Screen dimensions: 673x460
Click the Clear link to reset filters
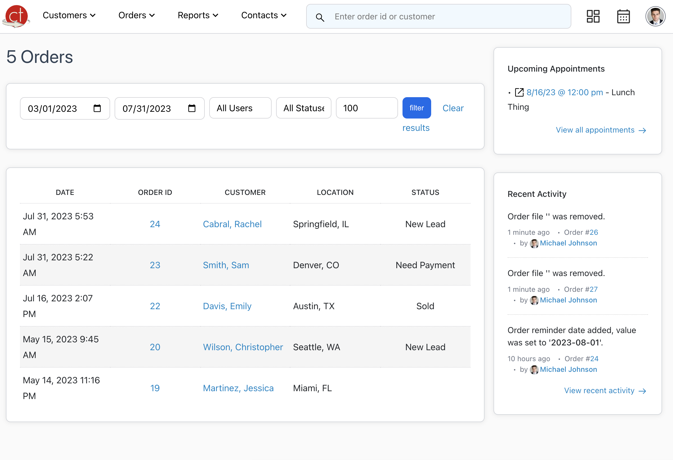click(x=453, y=108)
